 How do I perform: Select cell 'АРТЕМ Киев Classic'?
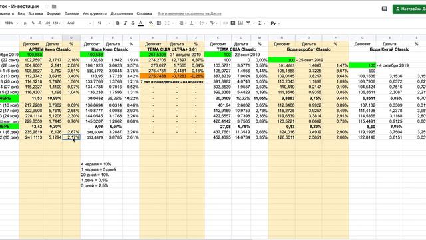click(50, 49)
